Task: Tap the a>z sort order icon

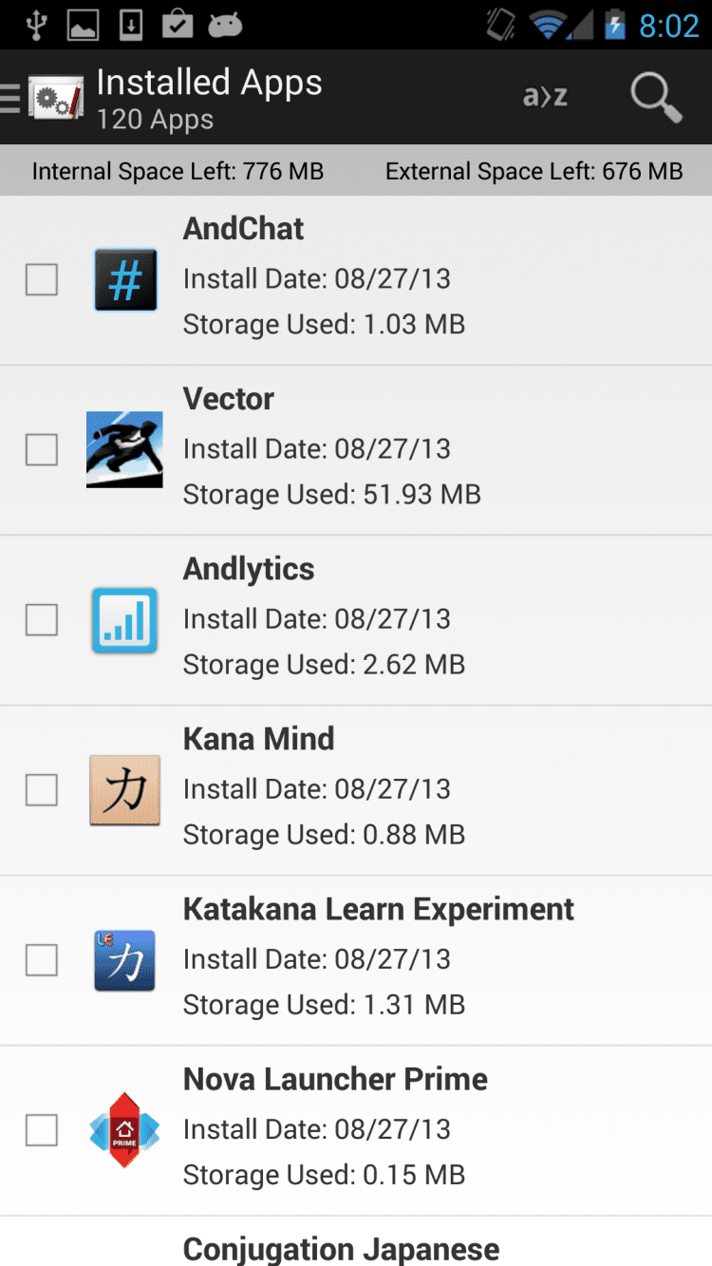Action: coord(545,97)
